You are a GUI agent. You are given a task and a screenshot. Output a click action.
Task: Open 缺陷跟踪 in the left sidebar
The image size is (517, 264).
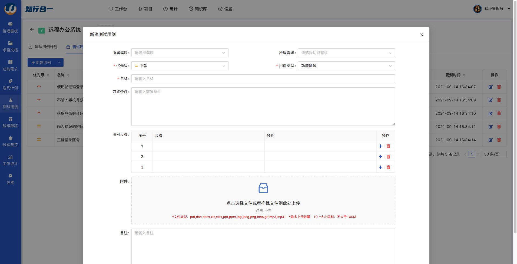pyautogui.click(x=10, y=122)
